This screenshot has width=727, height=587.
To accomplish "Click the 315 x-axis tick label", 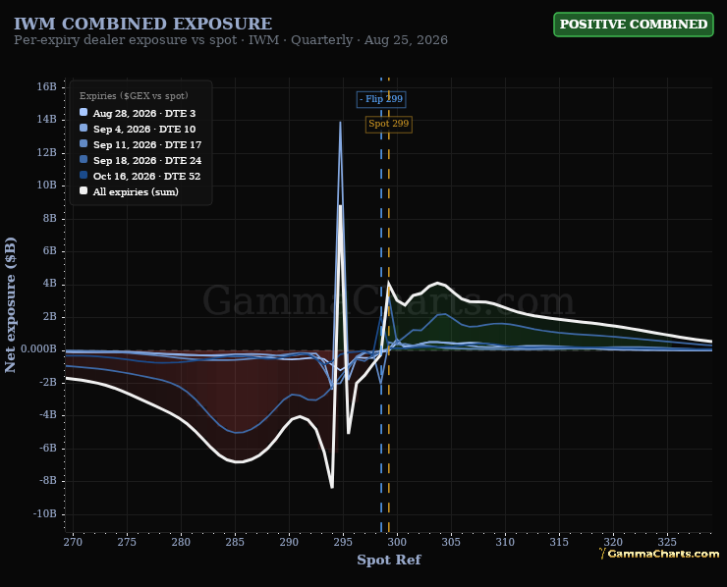I will click(559, 542).
